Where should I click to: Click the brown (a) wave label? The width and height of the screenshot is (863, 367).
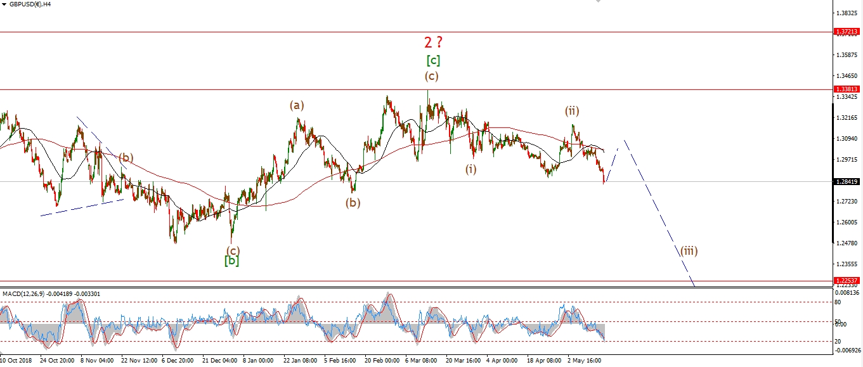pos(297,105)
